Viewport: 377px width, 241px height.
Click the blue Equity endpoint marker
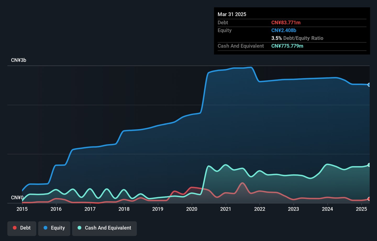(369, 85)
